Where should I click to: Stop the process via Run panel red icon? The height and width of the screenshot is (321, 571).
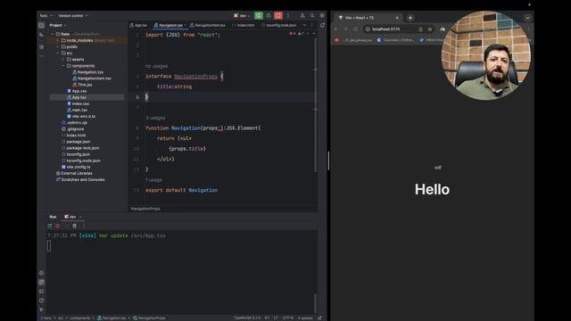click(57, 226)
